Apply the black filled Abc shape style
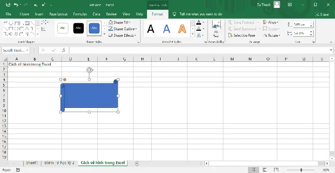335x173 pixels. [79, 28]
